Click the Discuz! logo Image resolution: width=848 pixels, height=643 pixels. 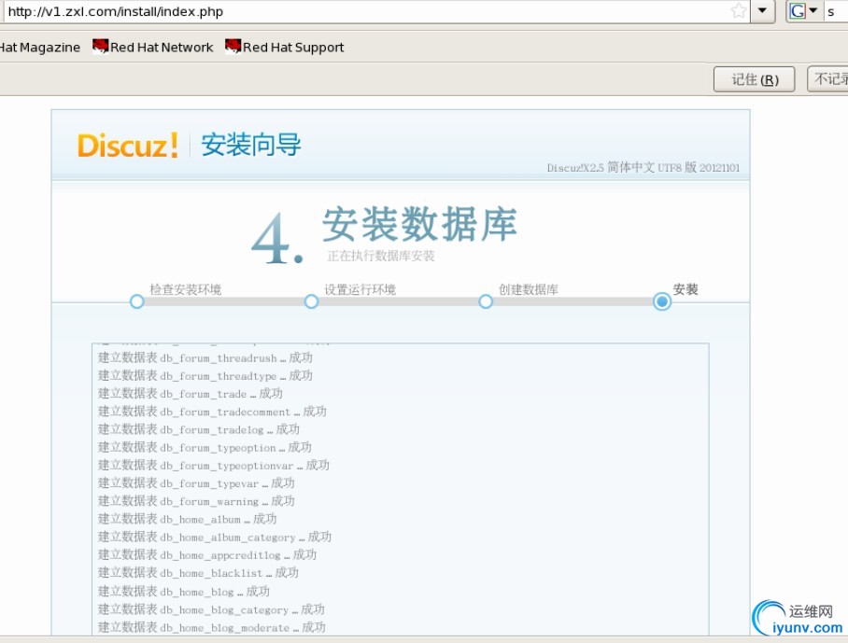(128, 146)
